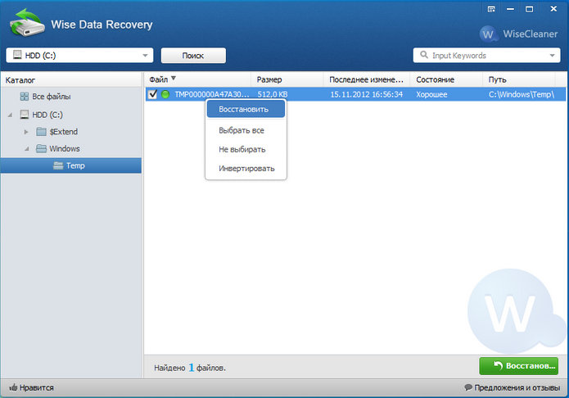569x398 pixels.
Task: Click the 512,0 KB size cell
Action: click(x=273, y=94)
